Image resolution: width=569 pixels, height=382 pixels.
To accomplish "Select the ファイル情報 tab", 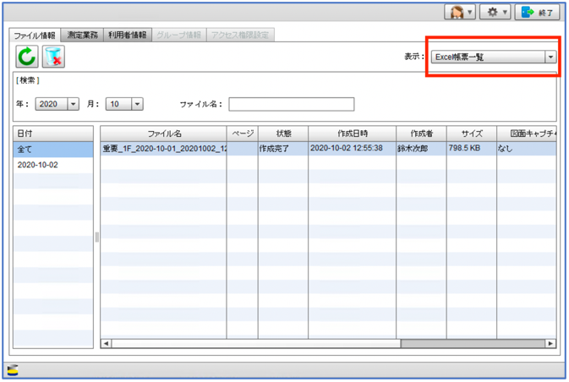I will click(35, 35).
